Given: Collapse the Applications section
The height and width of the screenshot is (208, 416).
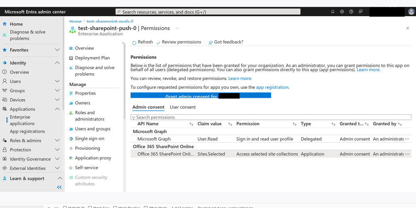Looking at the screenshot, I should coord(57,109).
